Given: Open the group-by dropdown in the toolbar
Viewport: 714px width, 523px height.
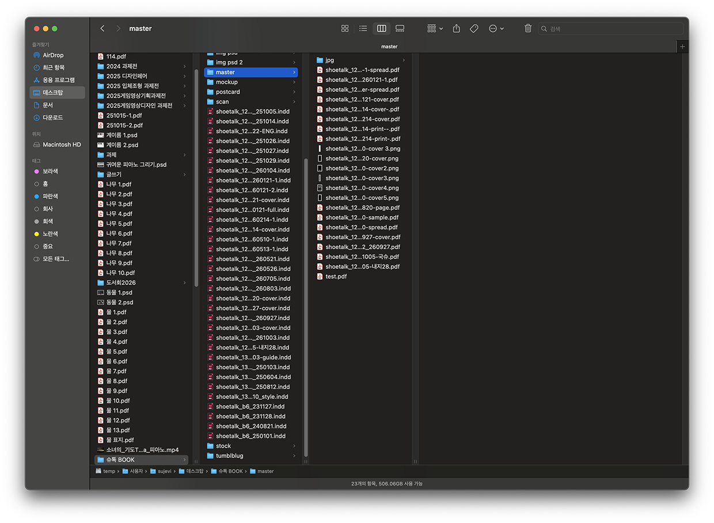Looking at the screenshot, I should point(435,28).
